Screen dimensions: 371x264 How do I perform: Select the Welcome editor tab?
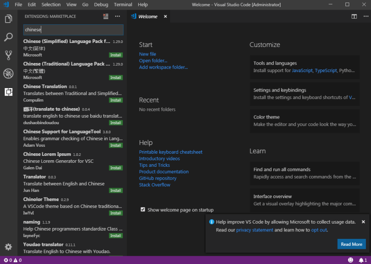tap(148, 16)
